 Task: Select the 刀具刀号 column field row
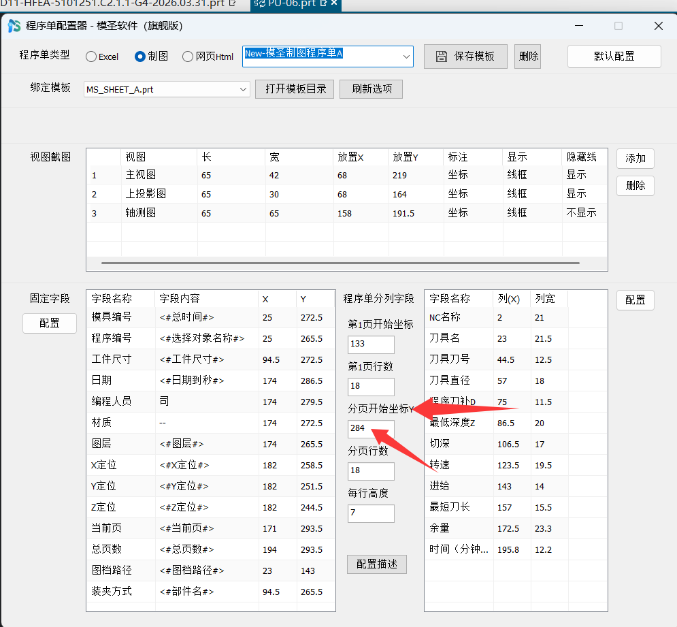pyautogui.click(x=516, y=359)
